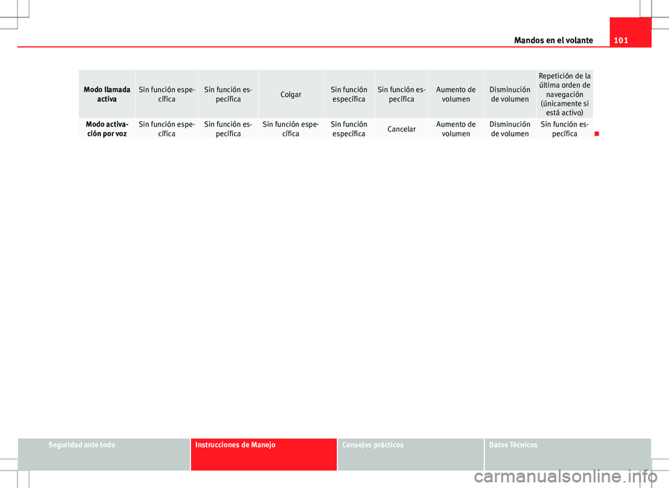Click Aumento de volumen in activación por voz row
This screenshot has height=488, width=669.
point(456,129)
